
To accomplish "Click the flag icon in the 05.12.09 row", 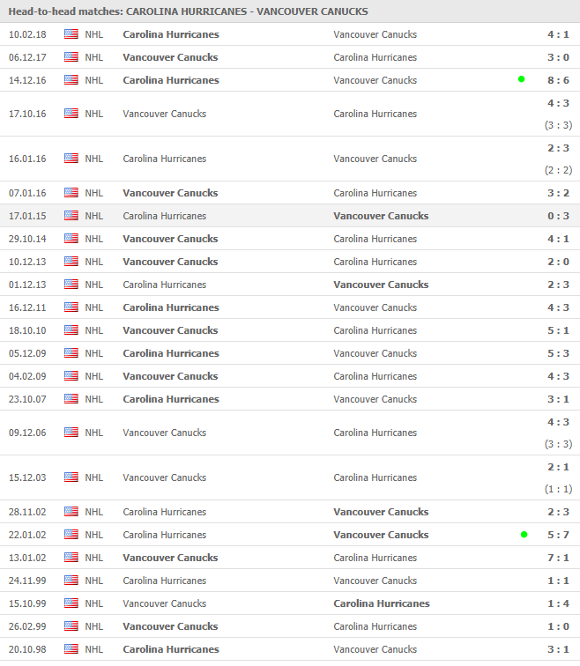I will click(x=71, y=353).
